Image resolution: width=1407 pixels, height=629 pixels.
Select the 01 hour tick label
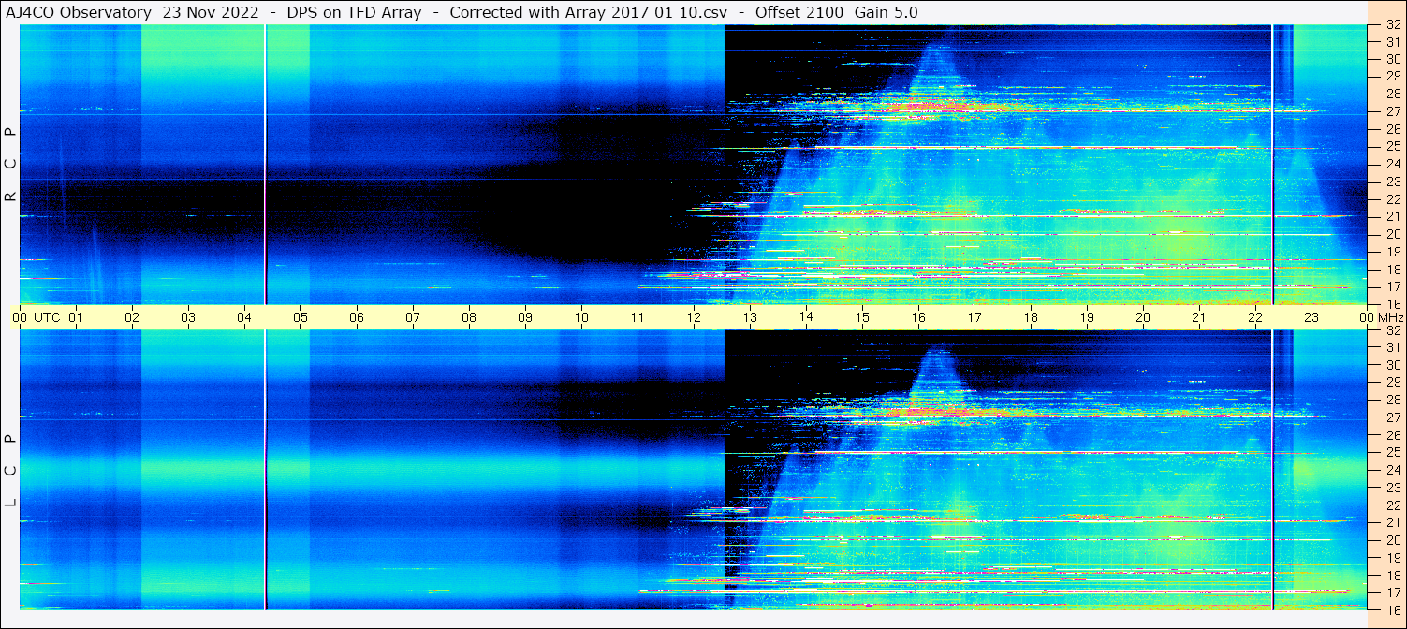(x=76, y=317)
